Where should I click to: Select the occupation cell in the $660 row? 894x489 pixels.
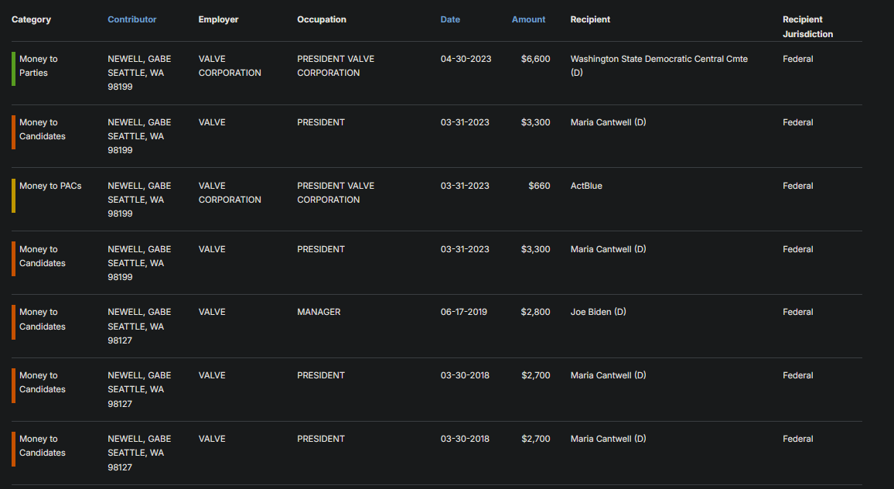pyautogui.click(x=336, y=193)
